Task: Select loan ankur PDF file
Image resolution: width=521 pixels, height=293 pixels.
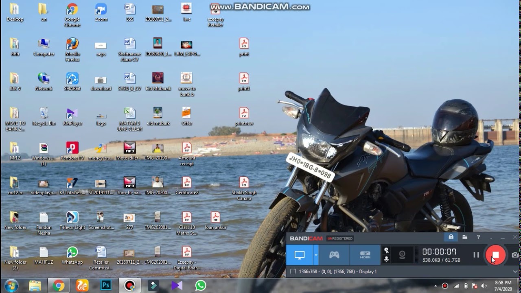Action: [x=215, y=220]
